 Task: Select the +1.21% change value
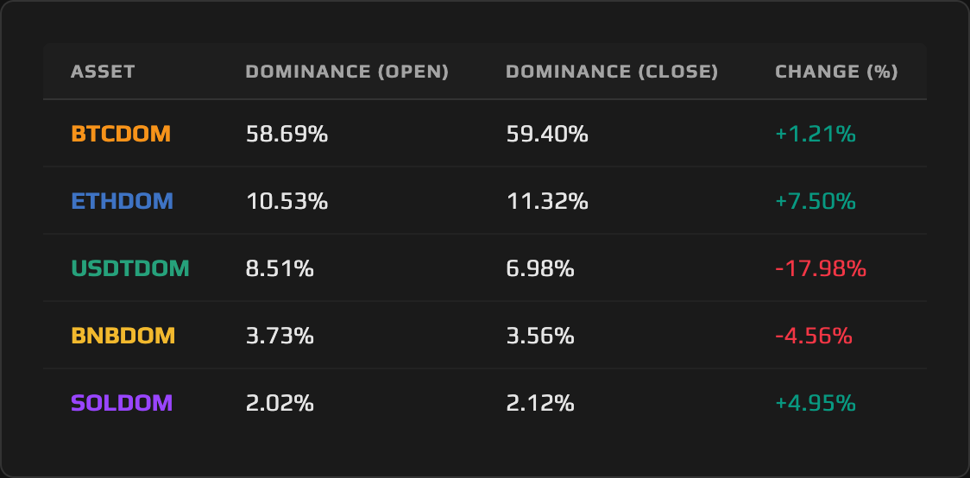click(x=816, y=134)
